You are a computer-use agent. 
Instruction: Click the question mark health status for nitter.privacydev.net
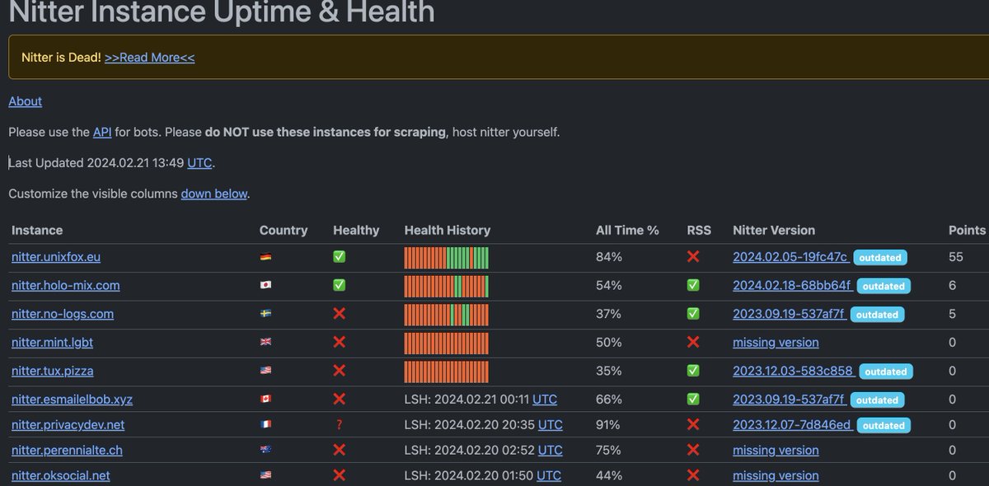339,425
